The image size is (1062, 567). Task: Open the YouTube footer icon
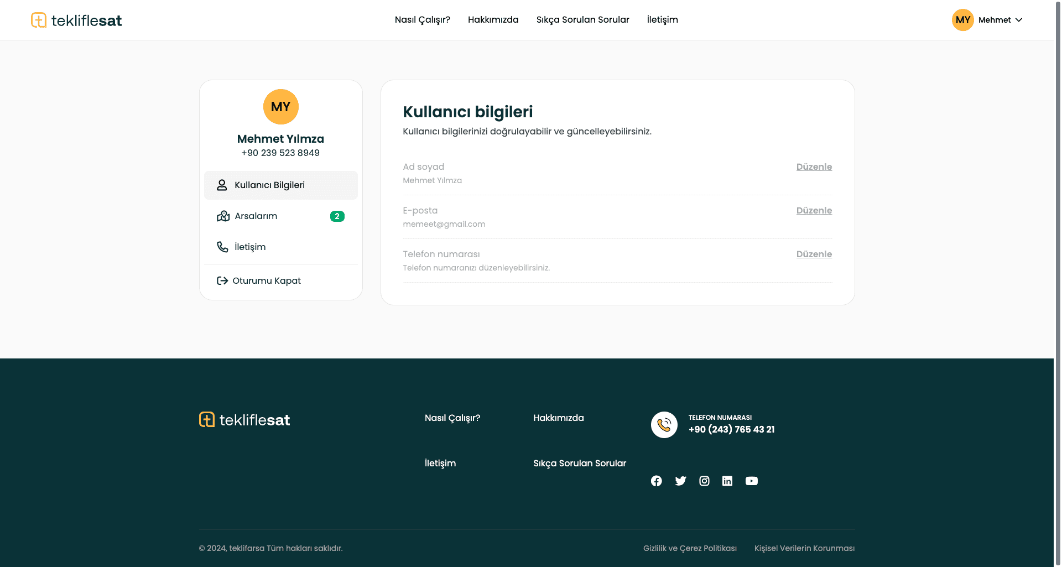coord(751,481)
